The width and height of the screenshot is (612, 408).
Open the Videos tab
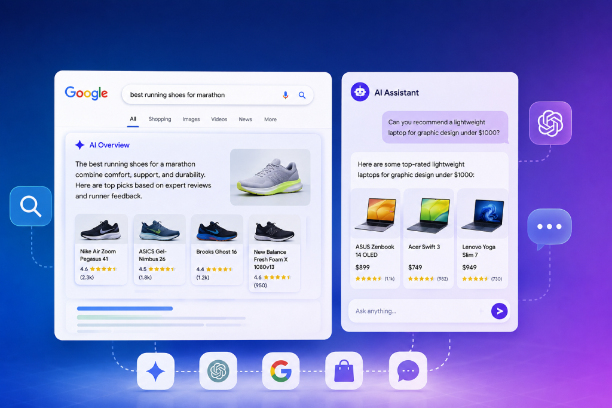[x=219, y=119]
